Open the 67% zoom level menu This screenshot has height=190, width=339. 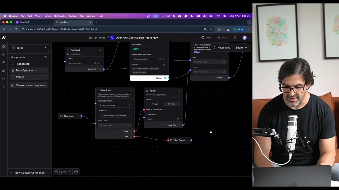click(x=65, y=172)
